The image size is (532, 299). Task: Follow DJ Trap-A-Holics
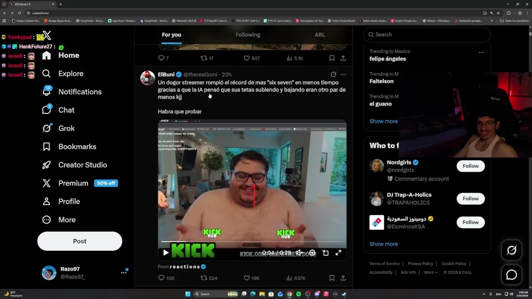coord(470,199)
